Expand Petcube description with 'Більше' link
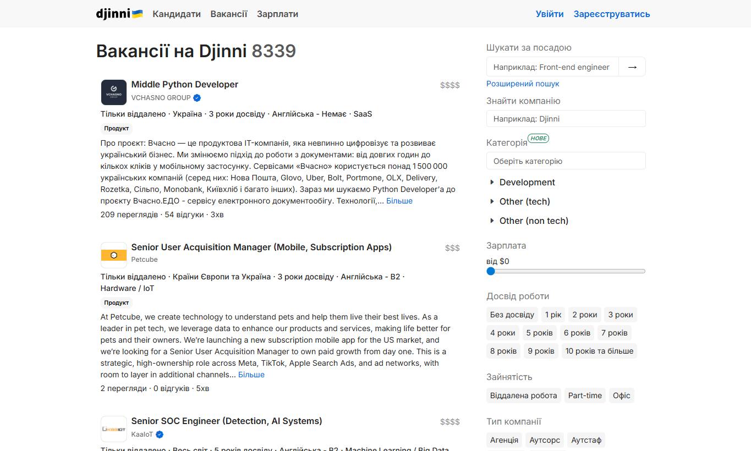The image size is (751, 451). click(x=251, y=375)
